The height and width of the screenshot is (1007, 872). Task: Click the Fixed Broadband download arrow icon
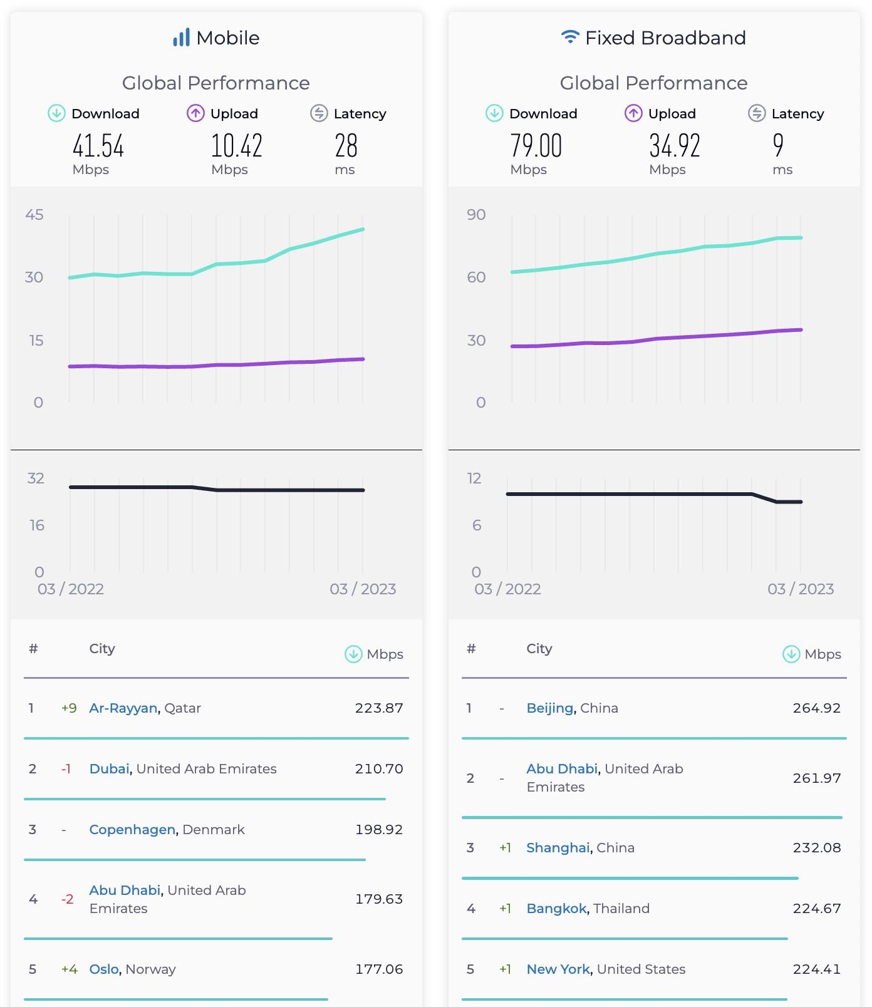(494, 113)
